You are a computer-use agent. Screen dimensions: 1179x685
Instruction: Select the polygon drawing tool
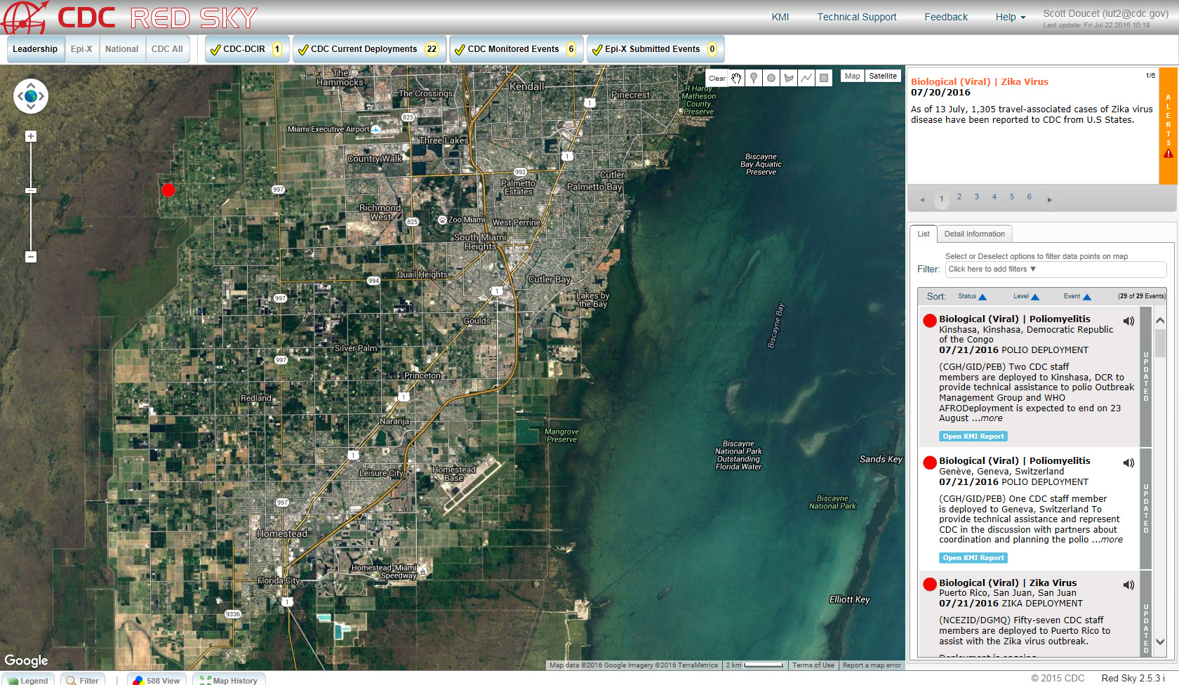click(x=789, y=78)
